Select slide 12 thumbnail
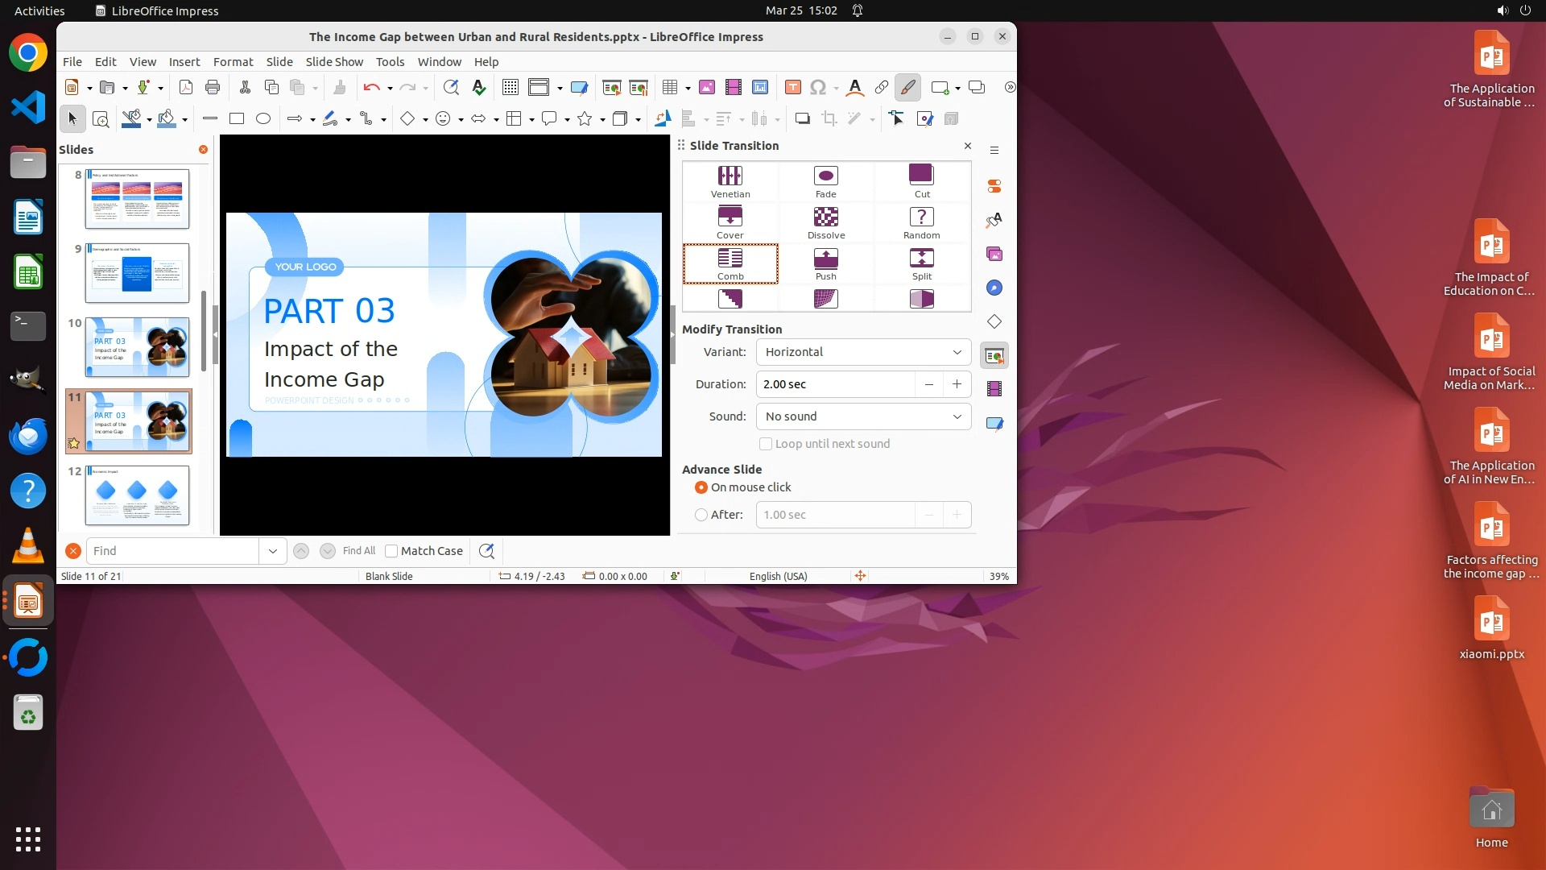This screenshot has height=870, width=1546. click(137, 495)
